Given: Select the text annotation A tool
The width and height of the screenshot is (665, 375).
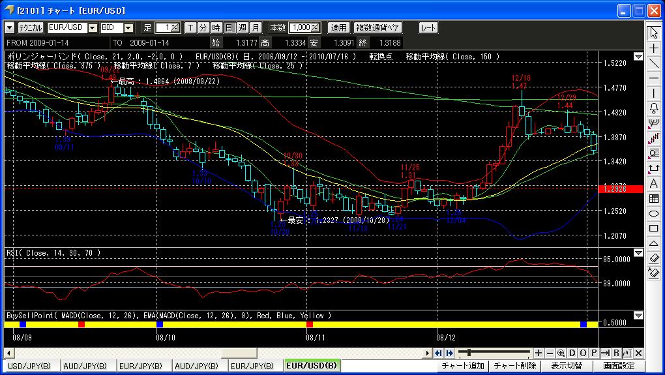Looking at the screenshot, I should (x=653, y=183).
